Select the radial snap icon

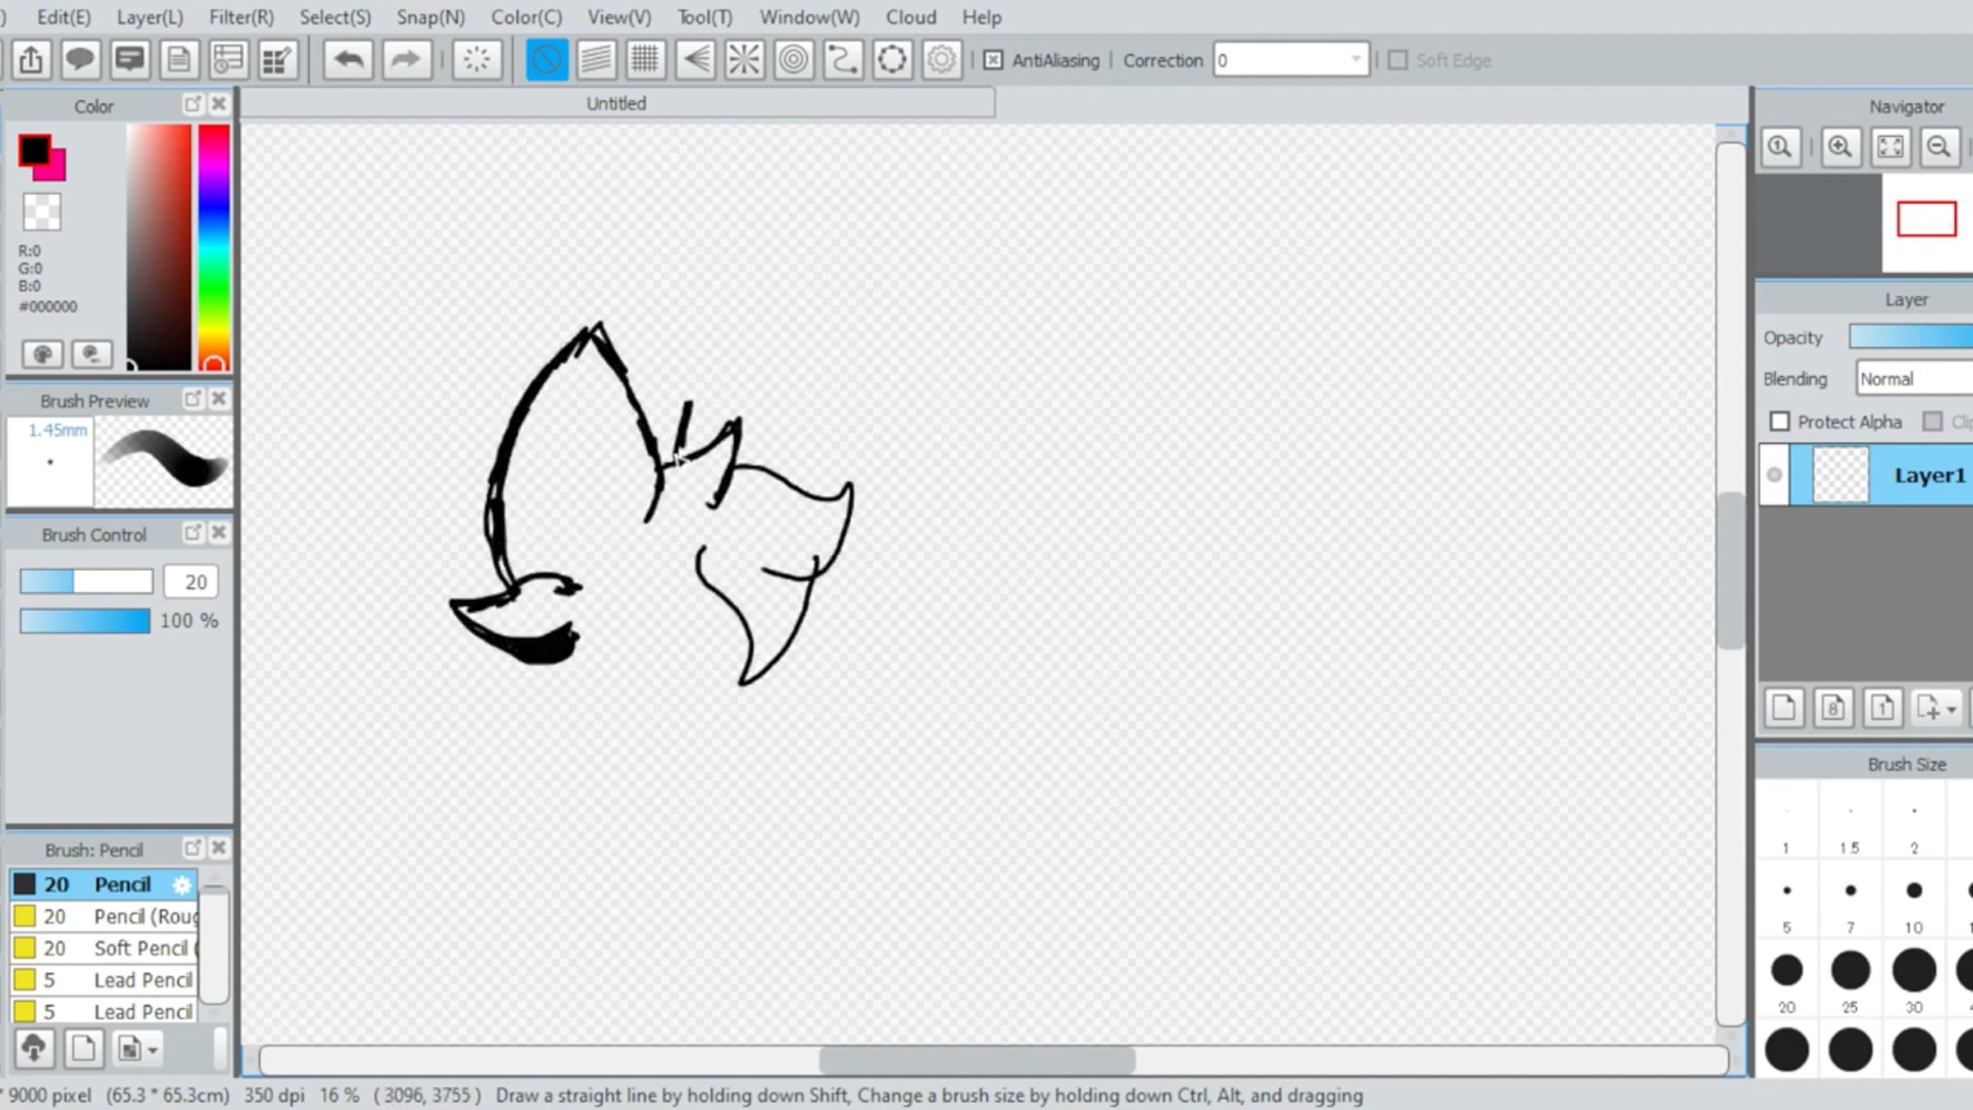tap(744, 59)
